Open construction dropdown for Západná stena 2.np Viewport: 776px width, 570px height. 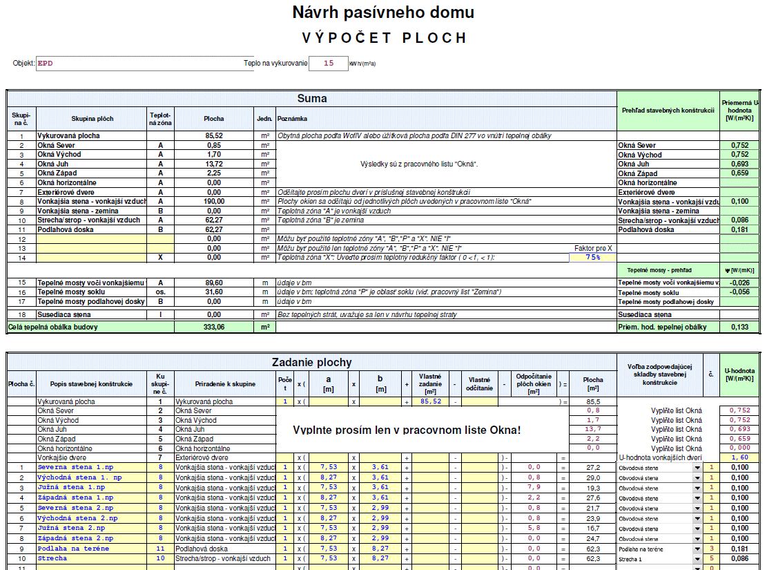697,539
